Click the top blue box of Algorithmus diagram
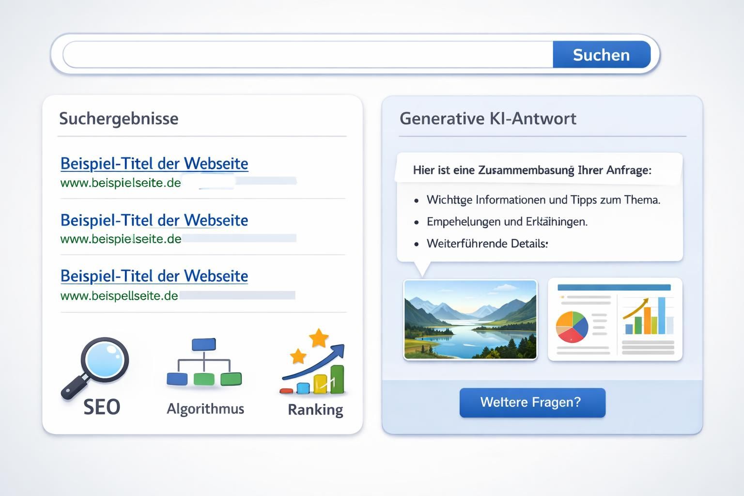 (x=204, y=344)
